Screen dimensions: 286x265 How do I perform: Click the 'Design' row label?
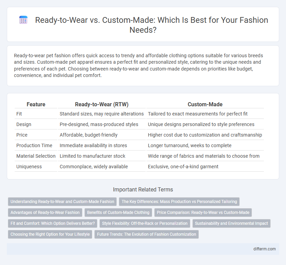point(24,124)
